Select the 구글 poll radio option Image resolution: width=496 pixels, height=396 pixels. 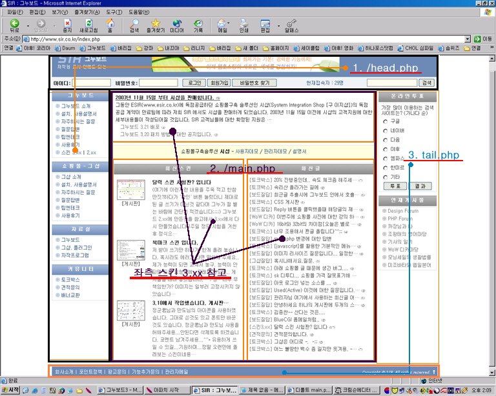386,121
